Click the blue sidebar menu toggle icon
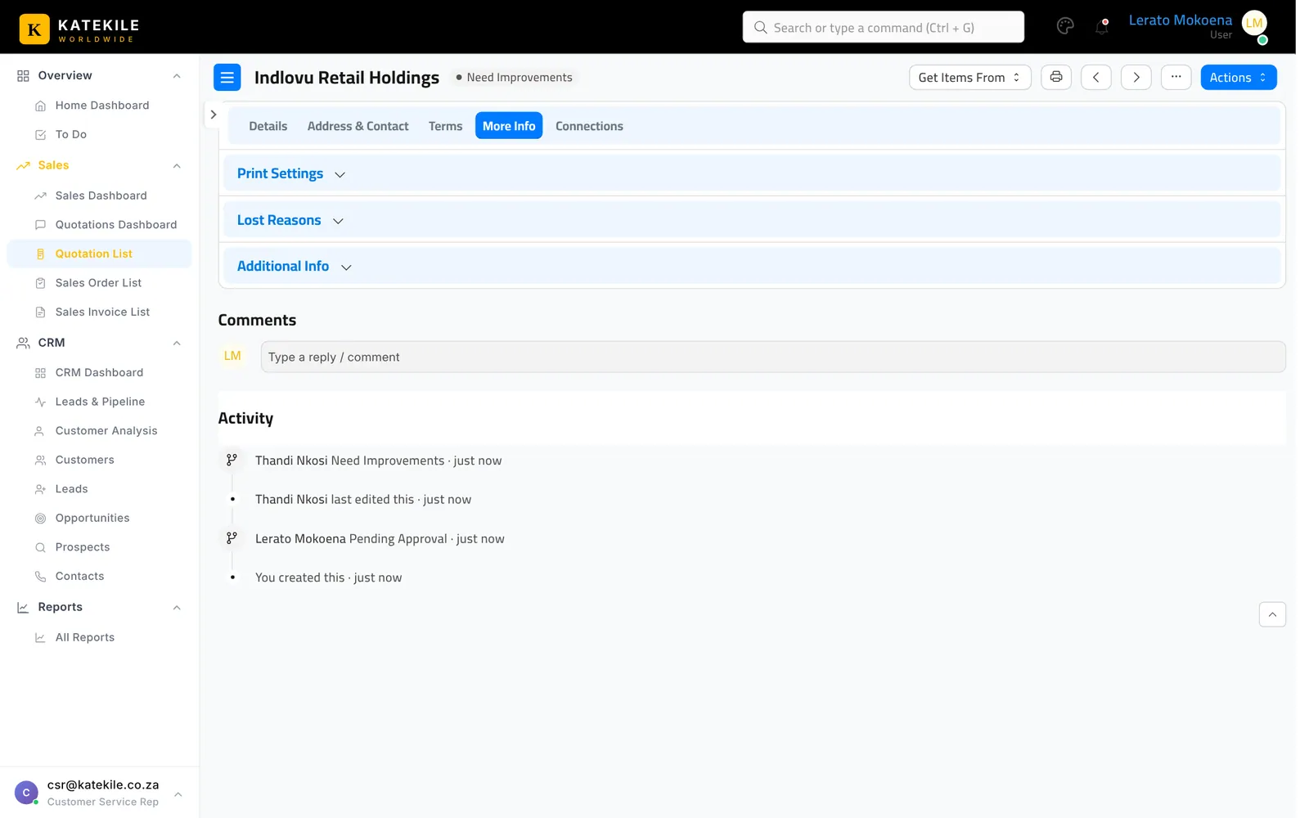The image size is (1309, 818). click(227, 77)
